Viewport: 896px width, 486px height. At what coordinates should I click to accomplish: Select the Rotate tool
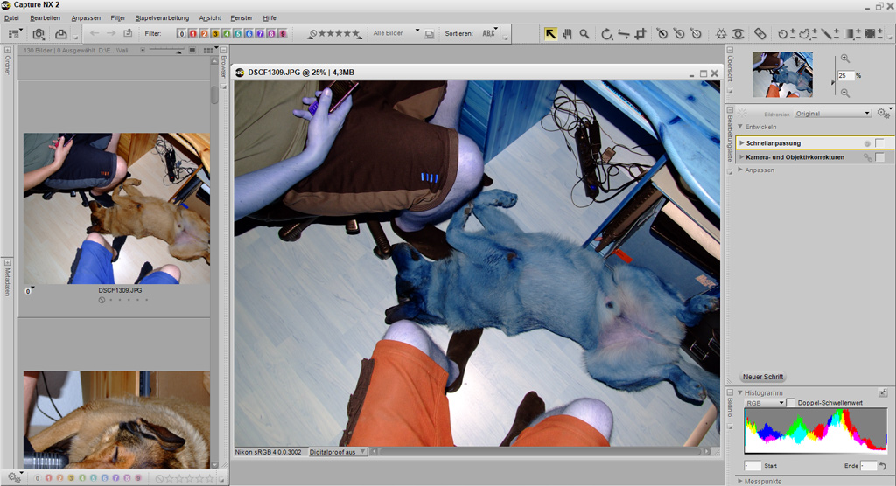606,34
